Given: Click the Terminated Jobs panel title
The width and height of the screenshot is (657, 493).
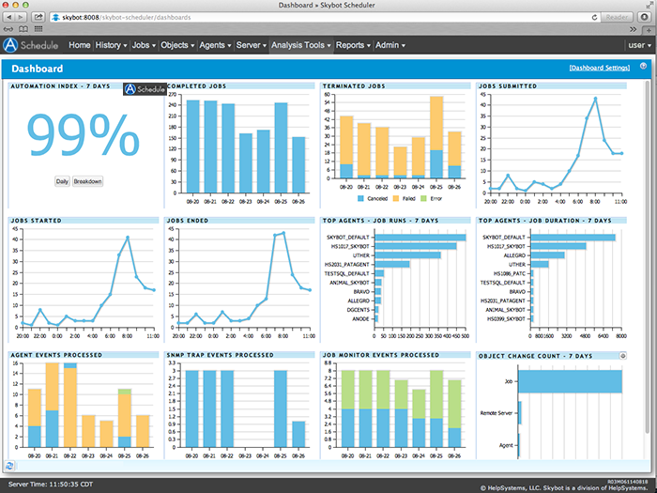Looking at the screenshot, I should [354, 86].
